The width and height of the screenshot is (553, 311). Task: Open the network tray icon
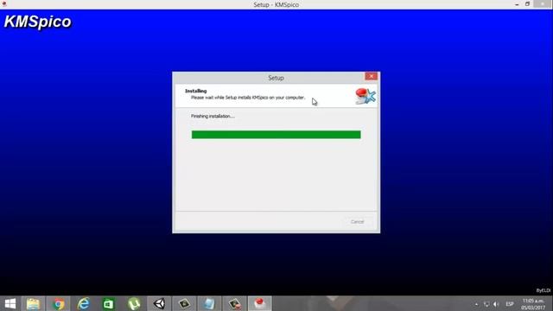point(486,304)
